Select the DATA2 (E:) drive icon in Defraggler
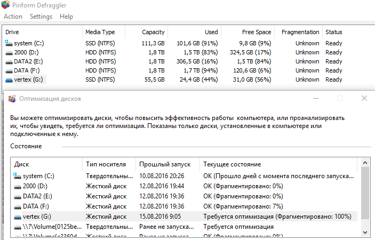Viewport: 375px width, 240px height. point(9,61)
